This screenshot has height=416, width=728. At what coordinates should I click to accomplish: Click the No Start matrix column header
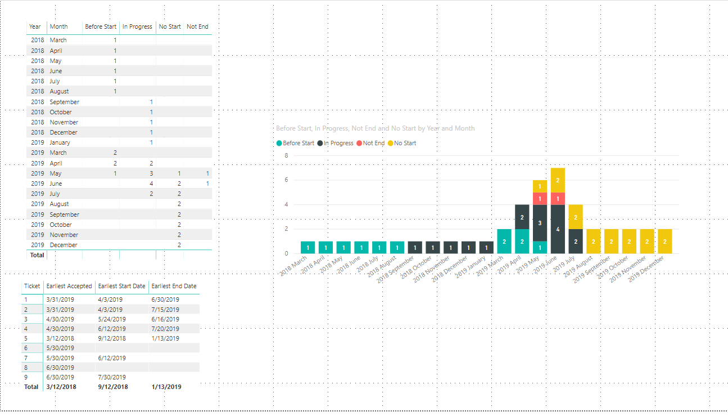coord(170,26)
